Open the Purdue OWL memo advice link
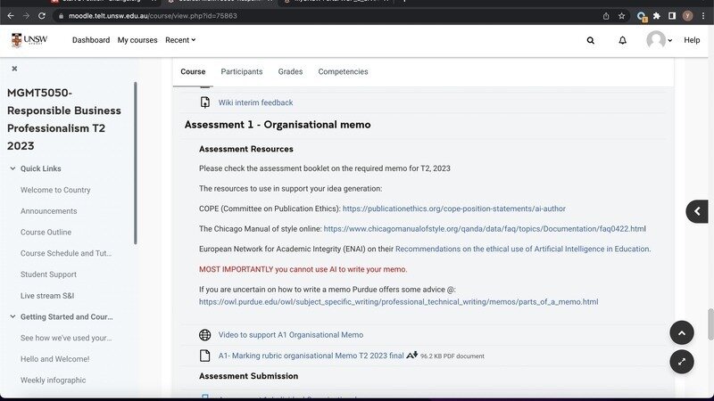Screen dimensions: 714x401 click(x=398, y=302)
